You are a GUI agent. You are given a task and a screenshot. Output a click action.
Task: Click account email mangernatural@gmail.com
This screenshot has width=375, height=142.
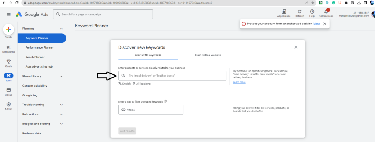point(354,16)
